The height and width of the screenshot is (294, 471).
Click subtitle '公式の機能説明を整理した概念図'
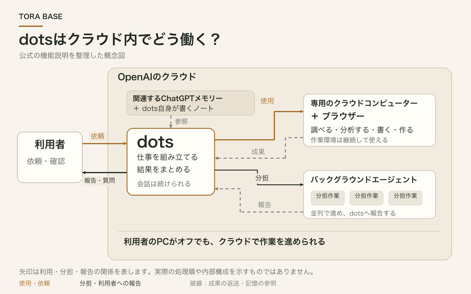point(72,56)
